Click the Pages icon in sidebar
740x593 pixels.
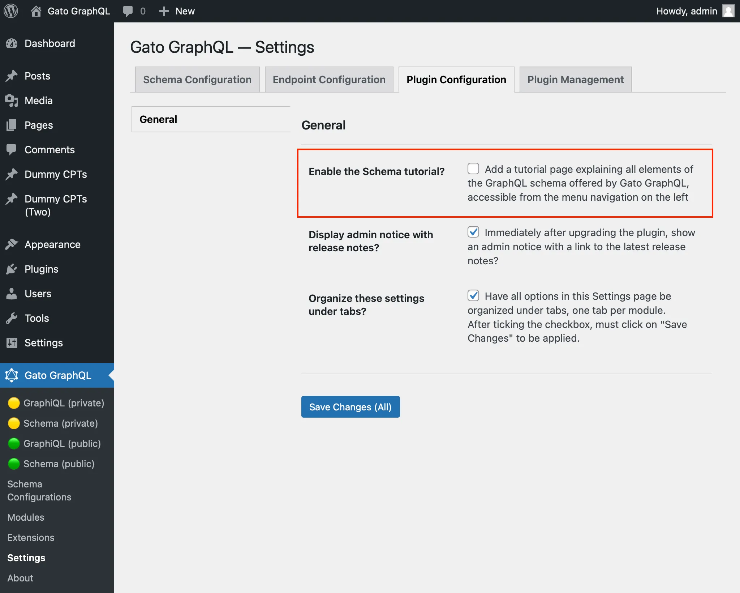pos(12,125)
